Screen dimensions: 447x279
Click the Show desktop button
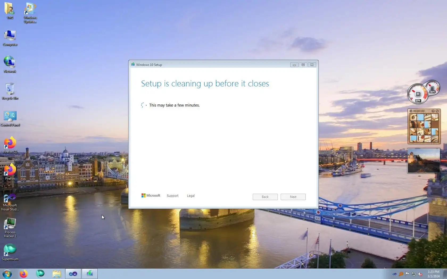[x=445, y=274]
